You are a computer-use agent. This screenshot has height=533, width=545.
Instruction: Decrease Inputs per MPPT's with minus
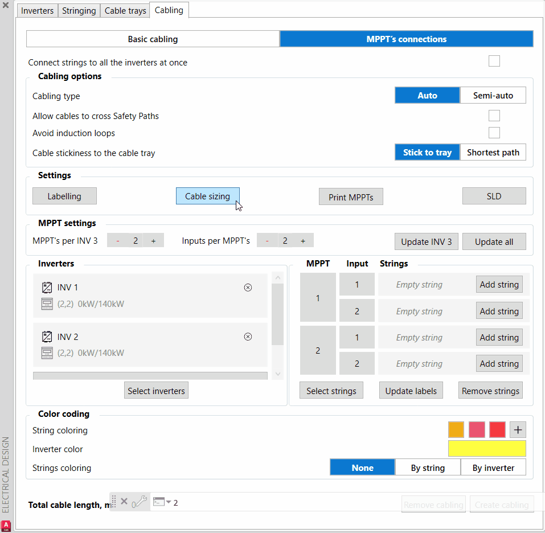(x=267, y=241)
